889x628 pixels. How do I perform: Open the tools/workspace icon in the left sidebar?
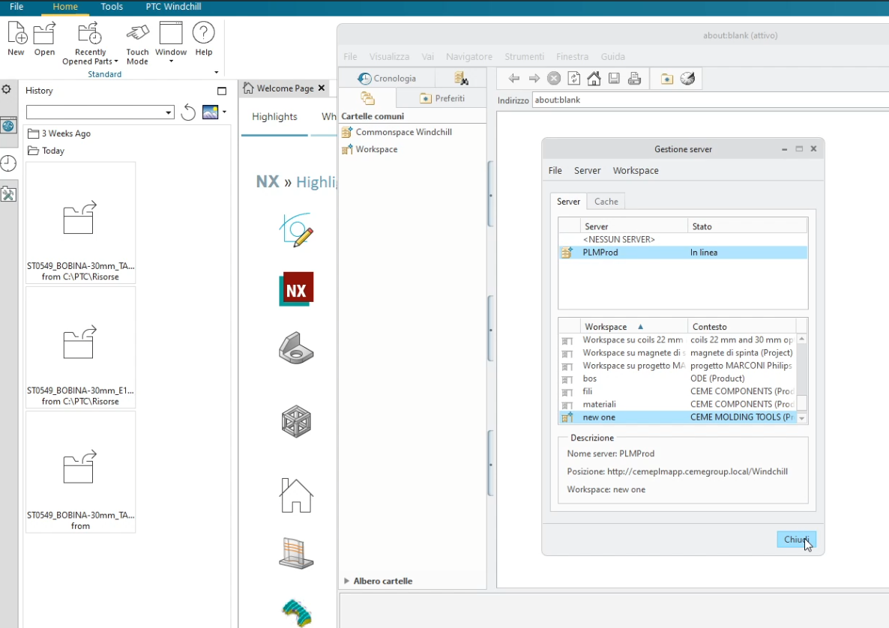(x=9, y=193)
